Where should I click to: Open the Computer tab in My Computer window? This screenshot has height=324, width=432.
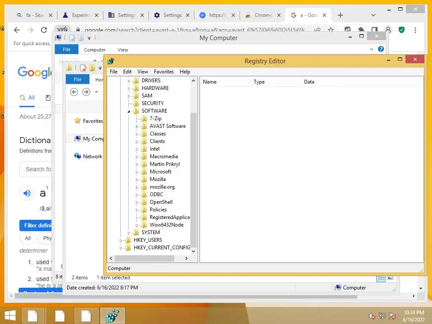tap(94, 50)
